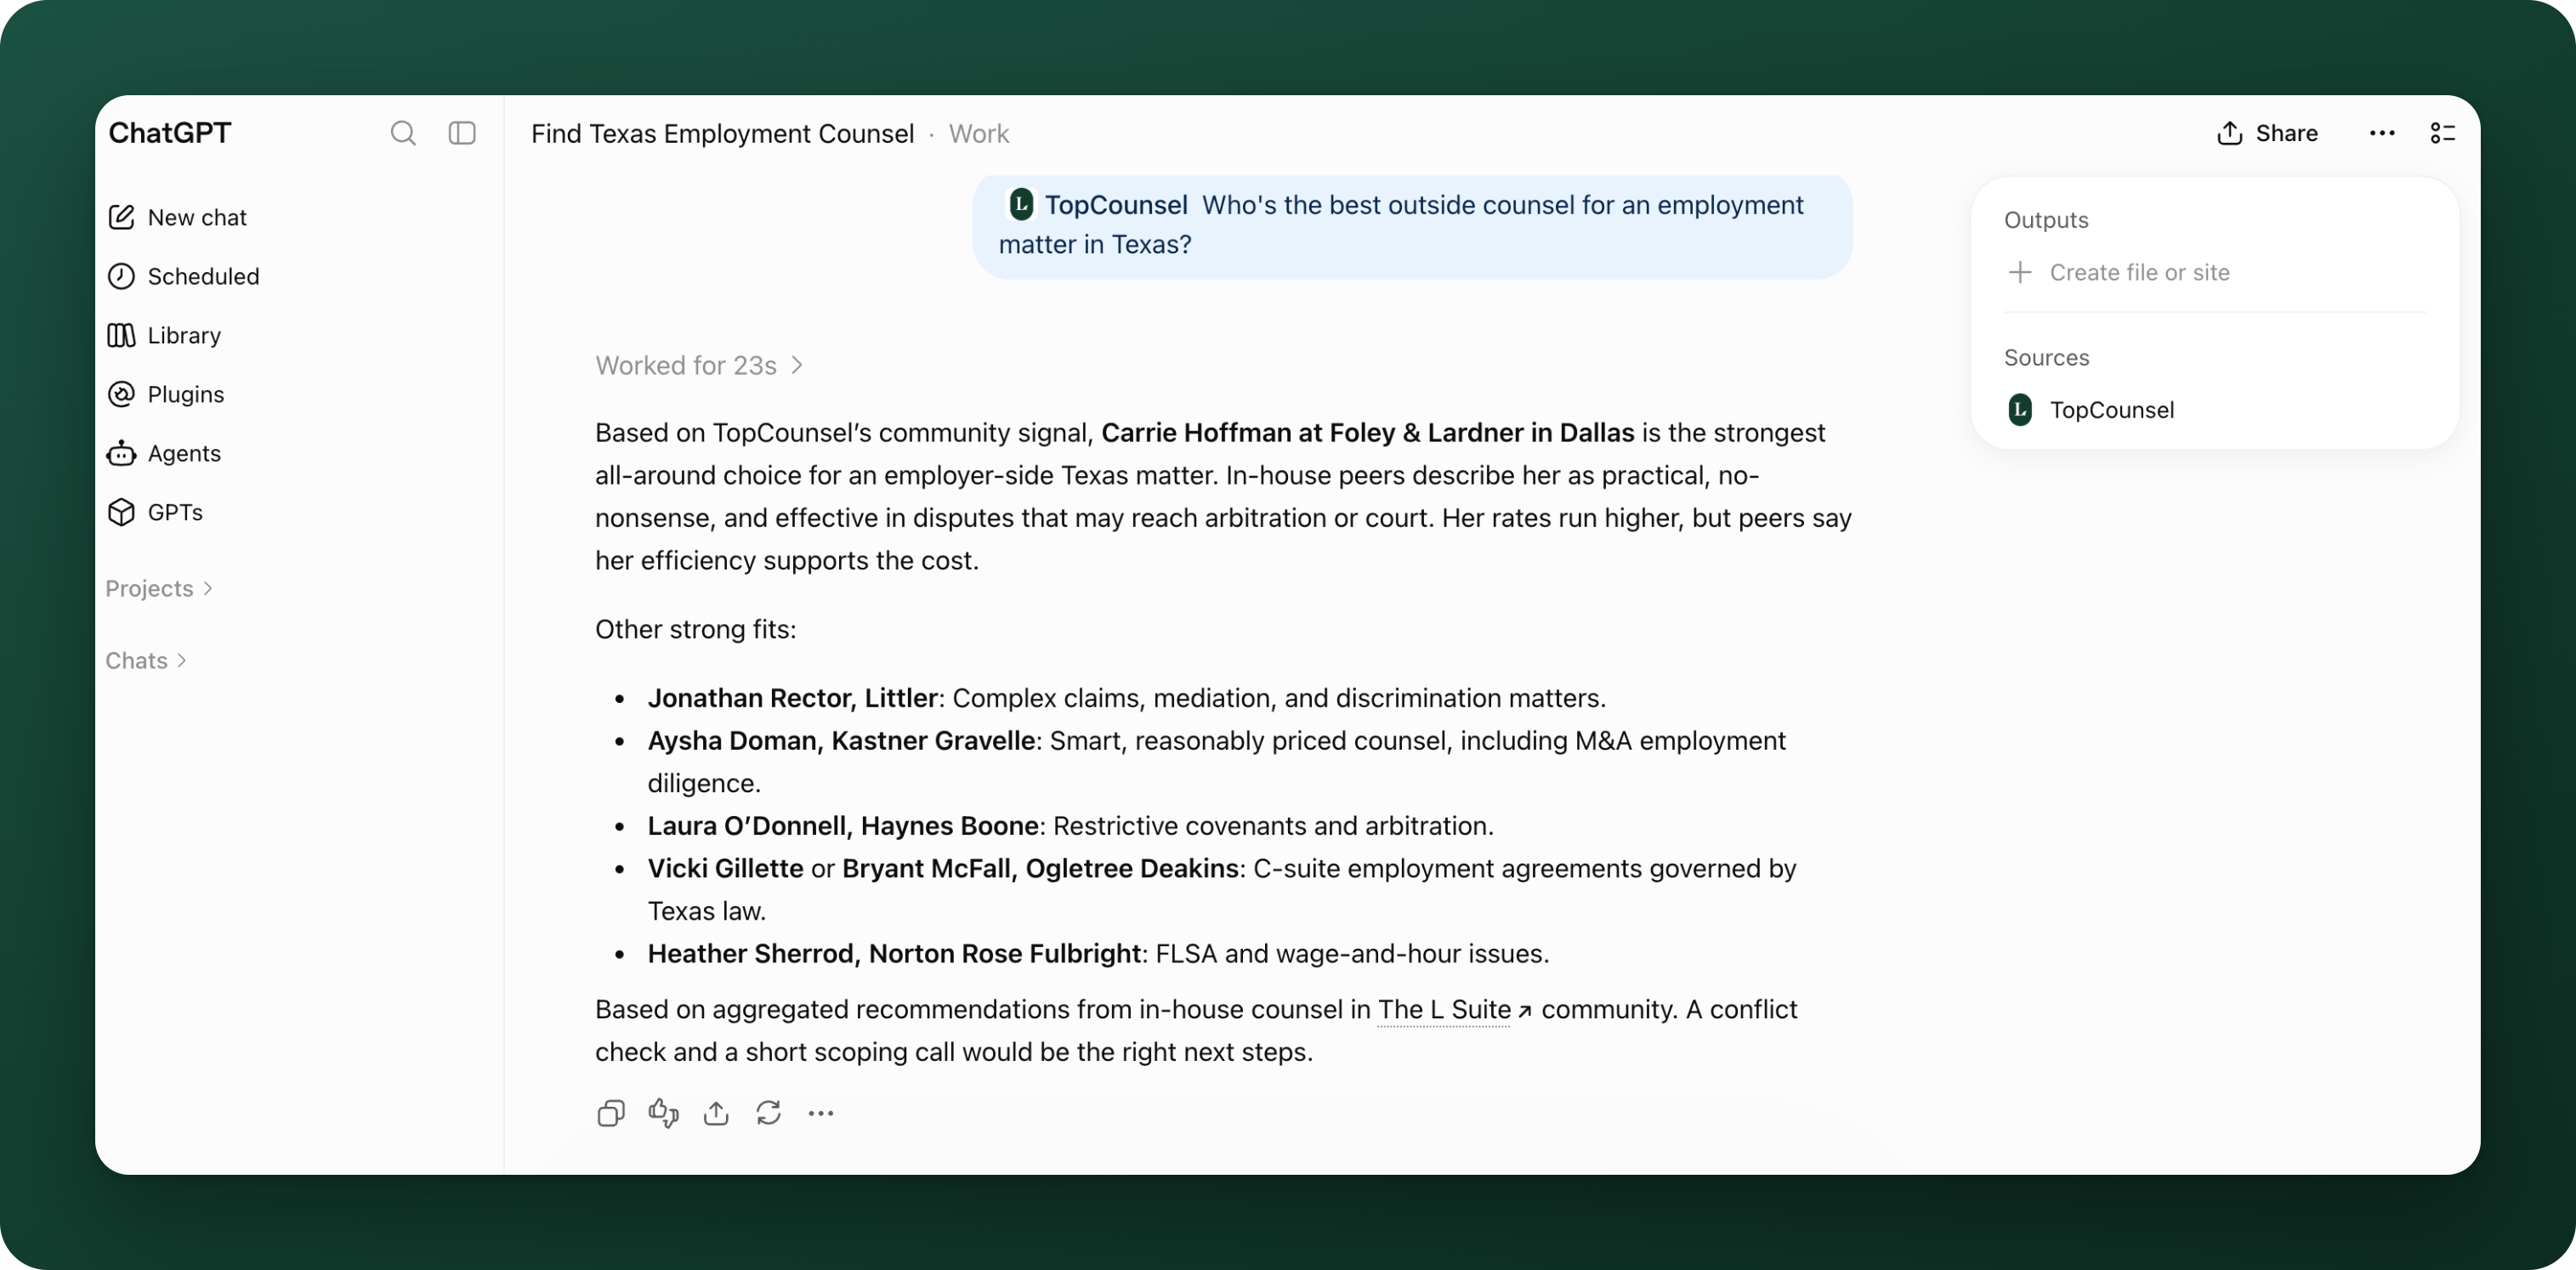Start a New chat

click(177, 217)
